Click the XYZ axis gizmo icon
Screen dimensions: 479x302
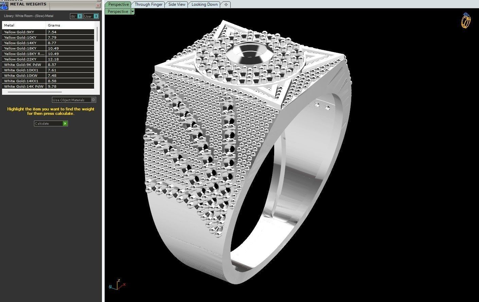point(117,284)
